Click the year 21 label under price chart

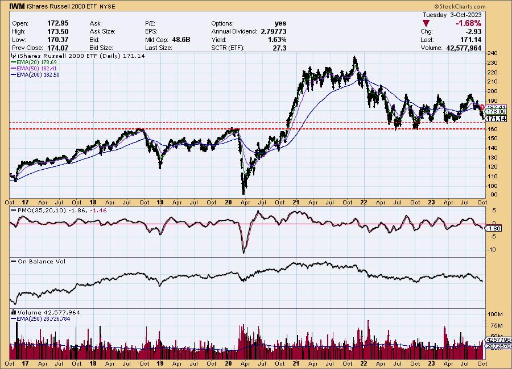296,202
